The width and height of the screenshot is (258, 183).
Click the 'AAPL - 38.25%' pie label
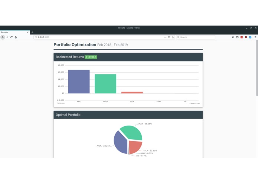104,146
